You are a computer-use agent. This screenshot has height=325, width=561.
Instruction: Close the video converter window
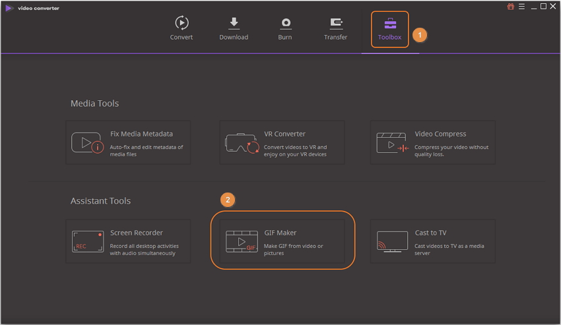[x=553, y=7]
